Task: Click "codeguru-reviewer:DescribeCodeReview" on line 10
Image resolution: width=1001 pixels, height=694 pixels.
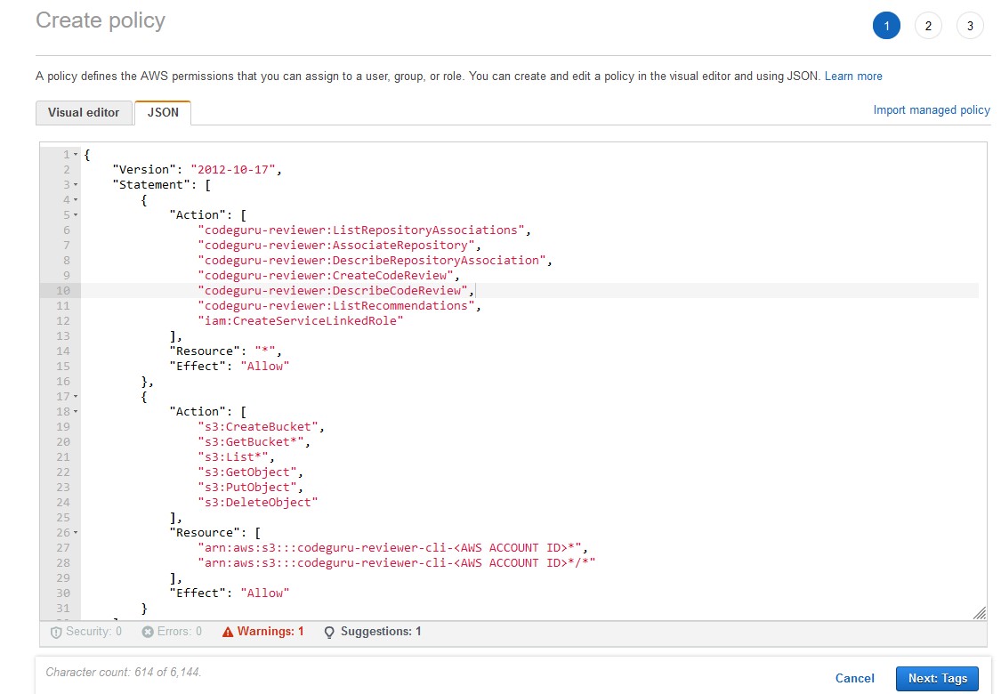Action: [x=333, y=290]
